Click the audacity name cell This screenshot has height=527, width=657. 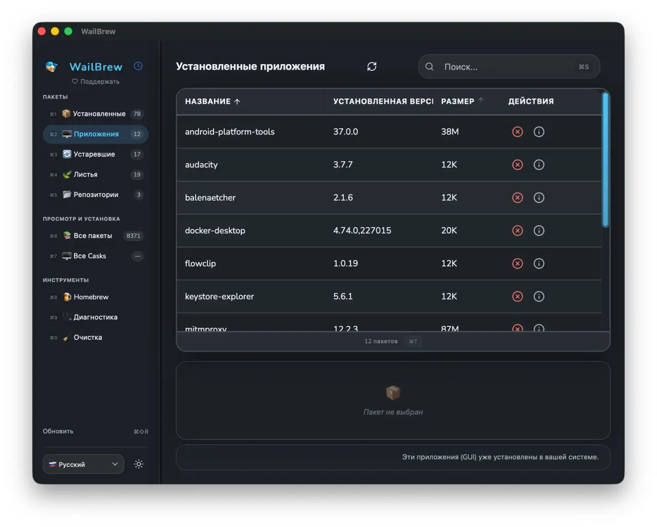tap(201, 165)
